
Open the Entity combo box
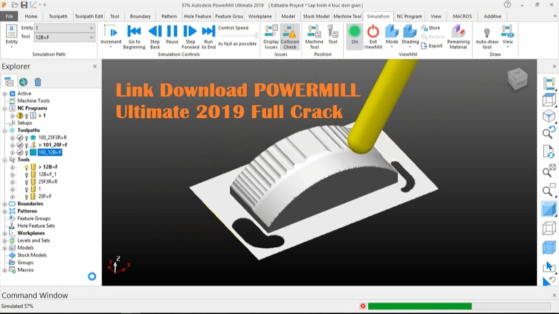pyautogui.click(x=65, y=28)
